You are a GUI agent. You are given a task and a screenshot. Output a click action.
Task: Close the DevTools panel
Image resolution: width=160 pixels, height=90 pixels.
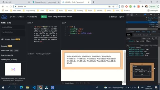tap(158, 15)
